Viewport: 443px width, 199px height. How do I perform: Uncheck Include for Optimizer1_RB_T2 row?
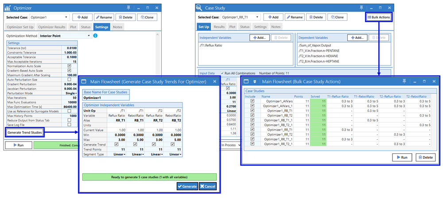[253, 115]
